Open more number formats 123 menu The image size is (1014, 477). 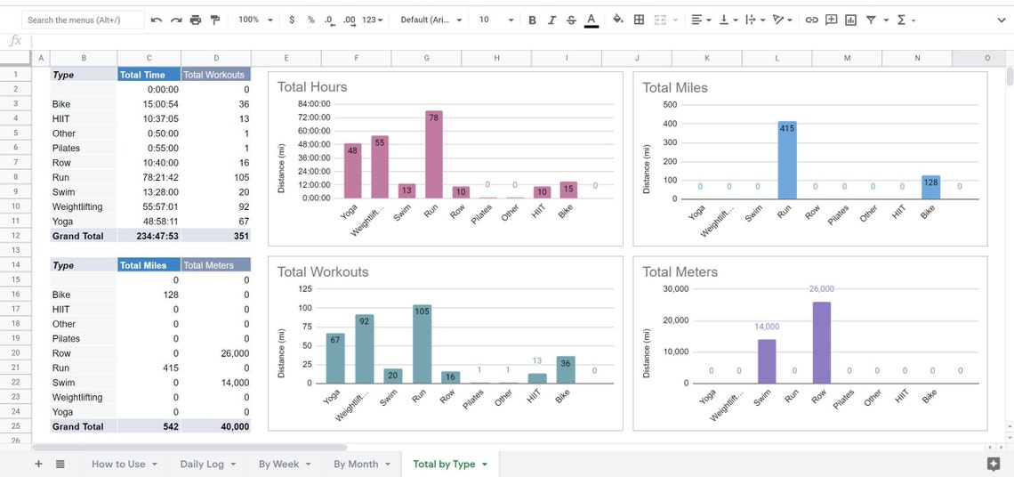[372, 20]
